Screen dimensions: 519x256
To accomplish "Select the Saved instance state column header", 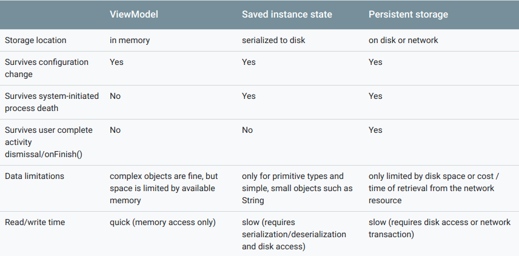I will pyautogui.click(x=287, y=15).
